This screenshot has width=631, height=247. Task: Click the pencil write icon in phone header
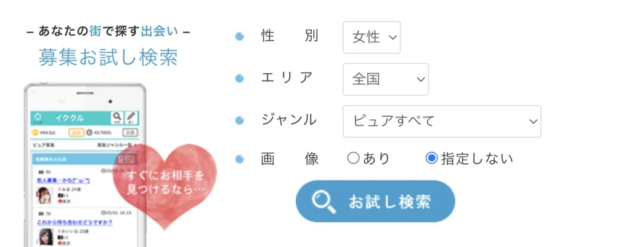tap(131, 117)
